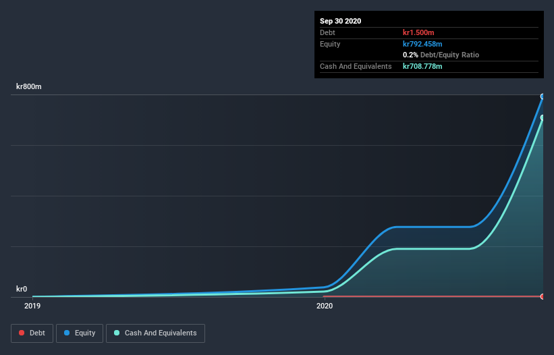Click the Cash And Equivalents tooltip label
554x355 pixels.
pos(356,66)
